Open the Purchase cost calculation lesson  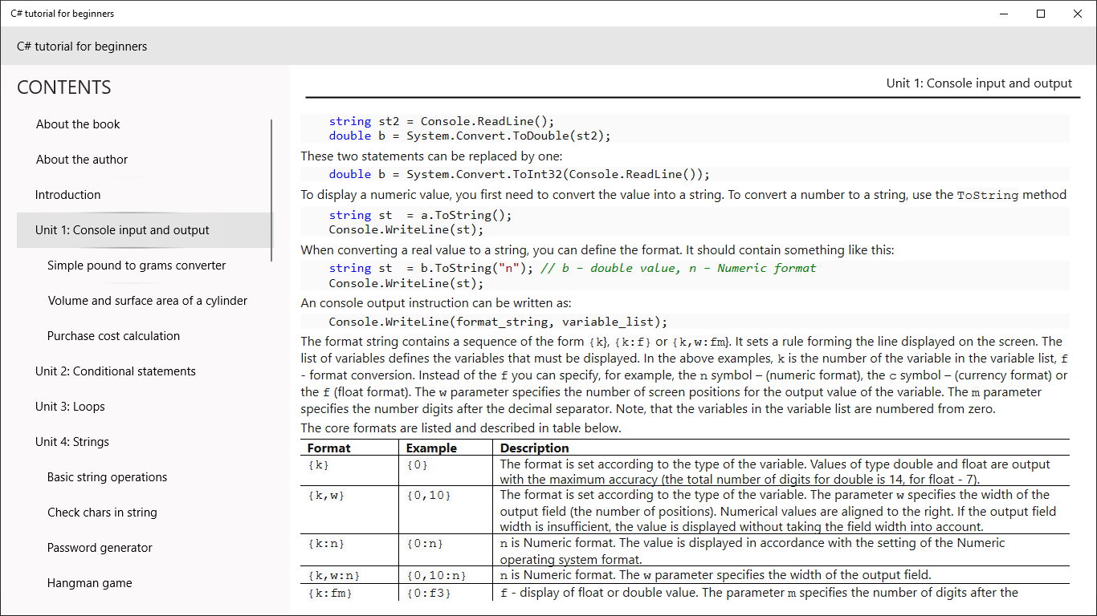(x=145, y=336)
